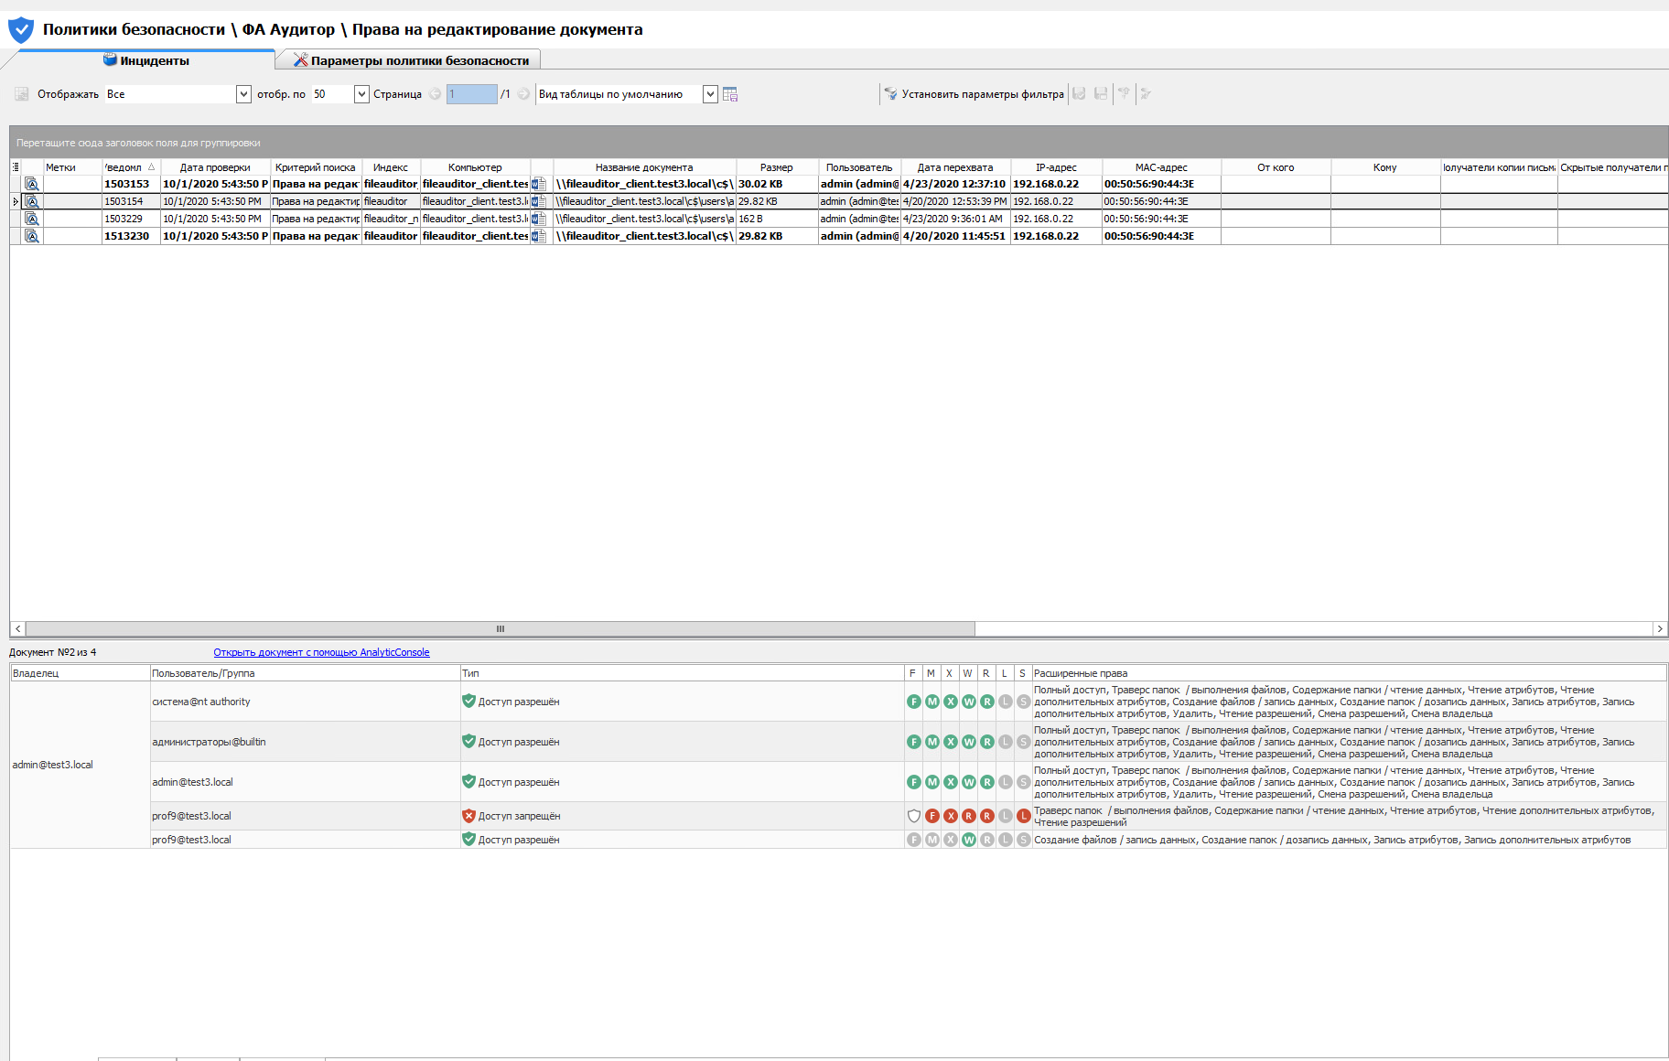Open document with AnalyticConsole link

pos(321,652)
